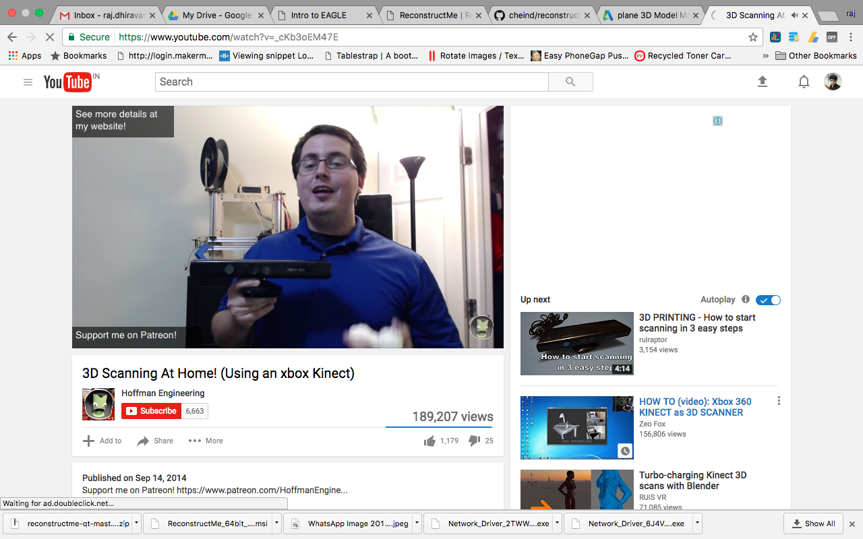Open the YouTube account avatar menu

click(x=833, y=82)
